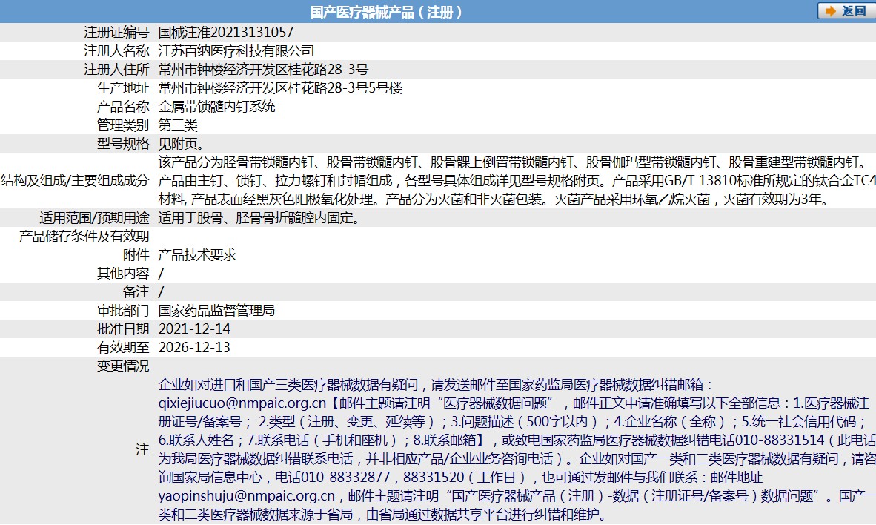The width and height of the screenshot is (876, 525).
Task: Click the 注 note label
Action: tap(143, 449)
